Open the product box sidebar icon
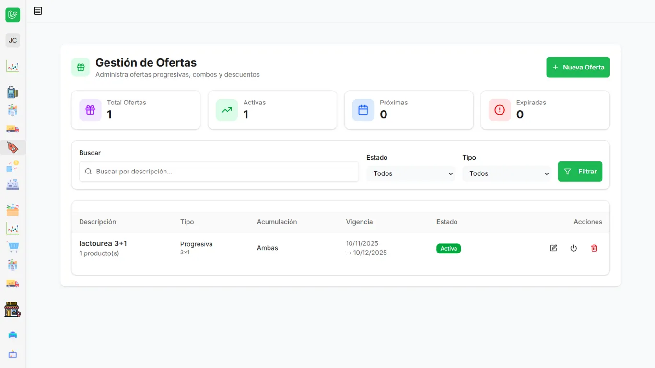 pos(12,210)
